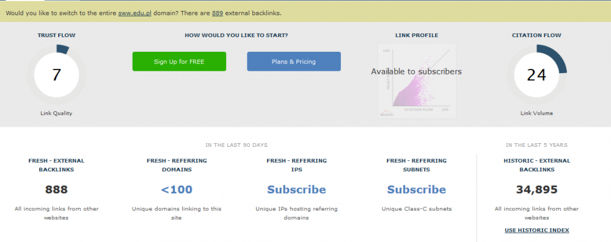Click Subscribe under Fresh Referring IPs

(x=296, y=190)
